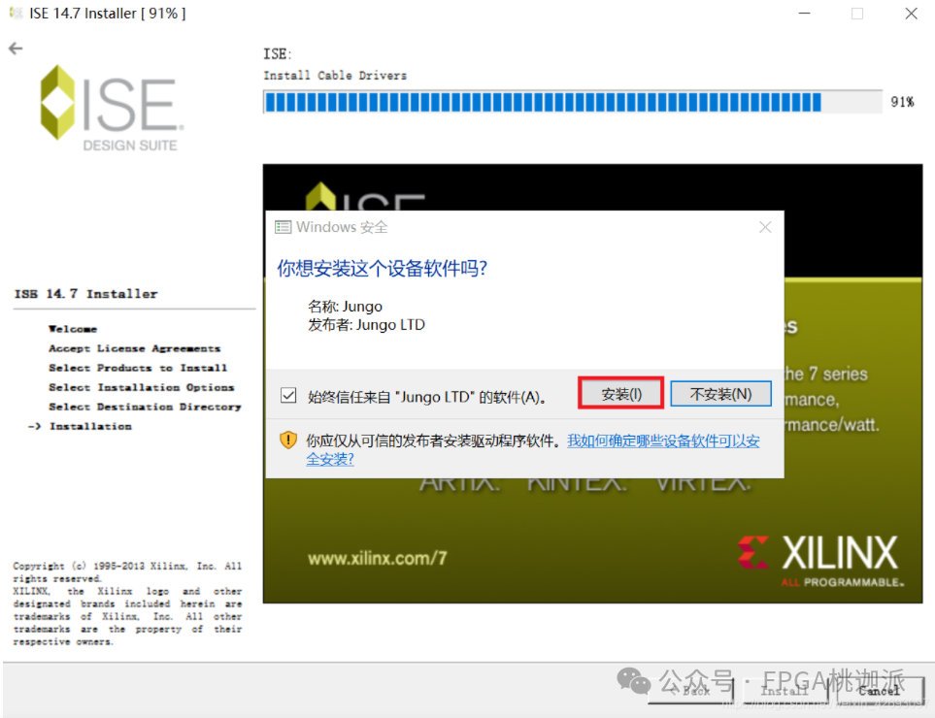
Task: Select the Installation step in the sidebar
Action: click(x=91, y=426)
